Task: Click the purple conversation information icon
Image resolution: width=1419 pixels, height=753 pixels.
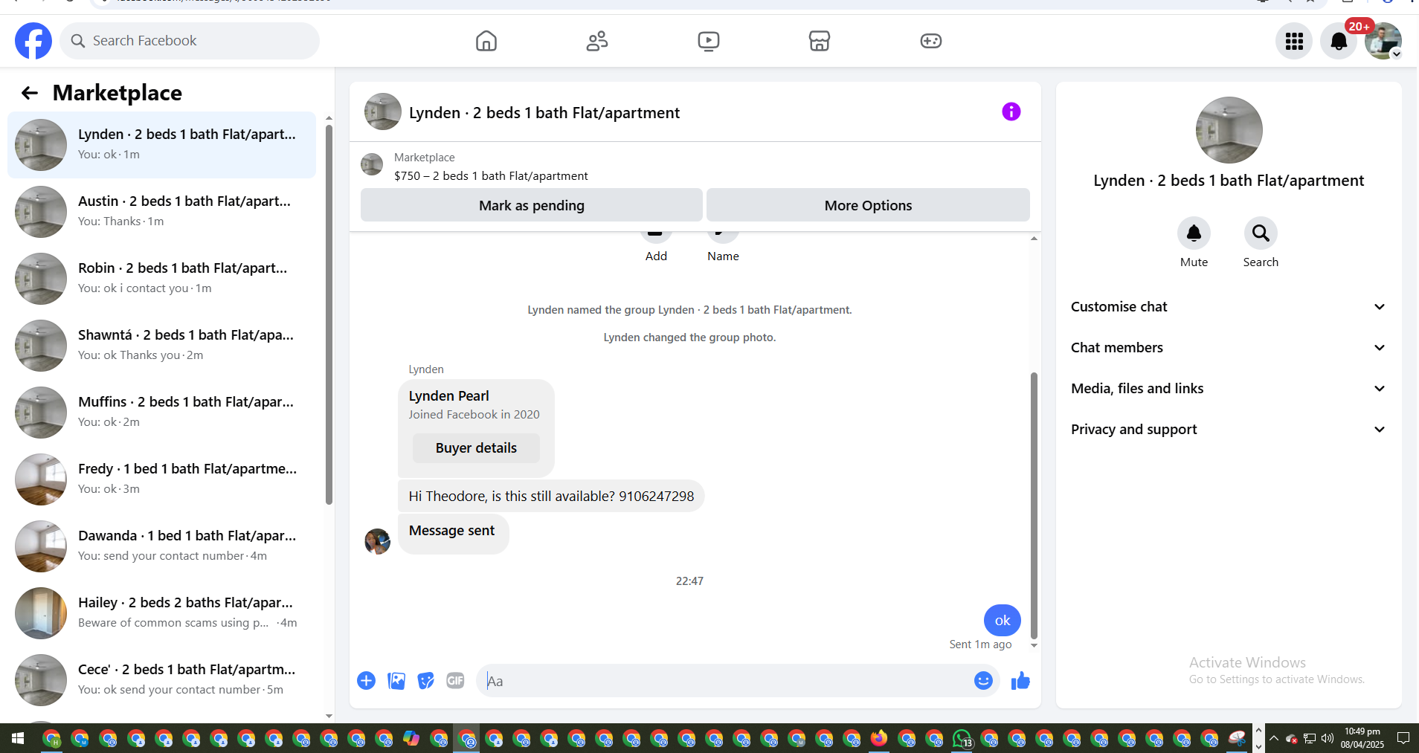Action: pyautogui.click(x=1011, y=112)
